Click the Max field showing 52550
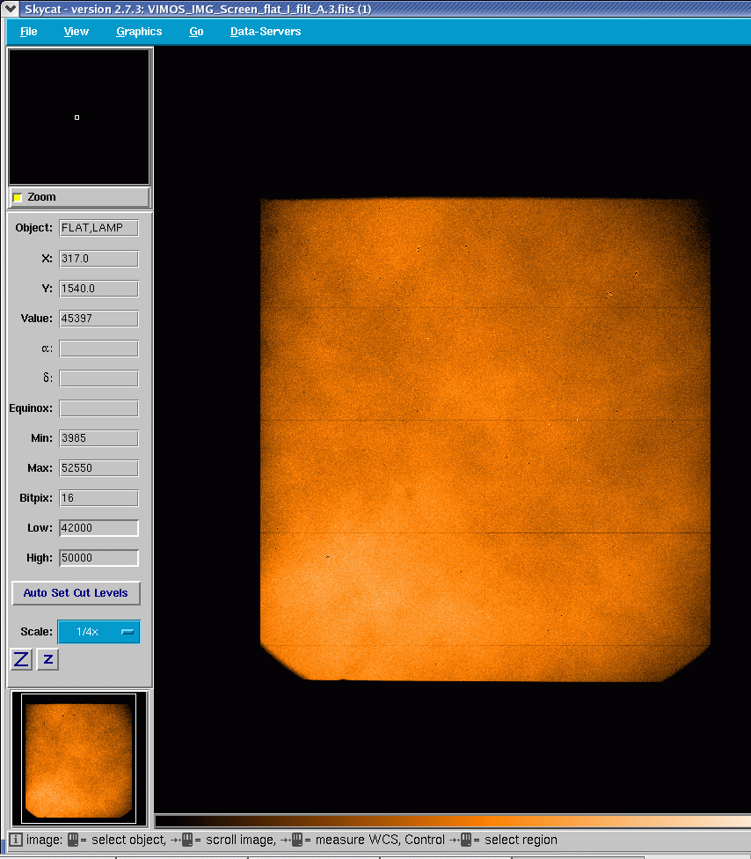 [x=99, y=468]
